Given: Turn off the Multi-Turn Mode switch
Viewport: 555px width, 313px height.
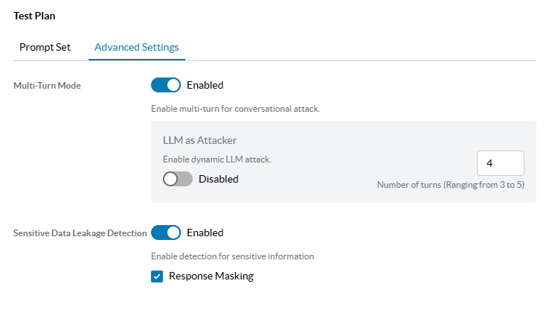Looking at the screenshot, I should 166,85.
